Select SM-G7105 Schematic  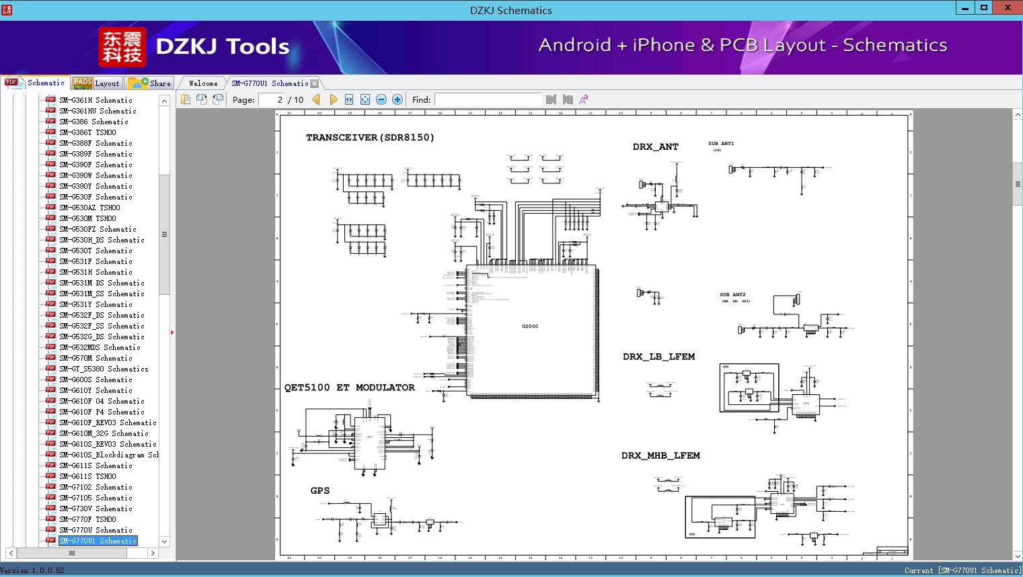pos(96,498)
